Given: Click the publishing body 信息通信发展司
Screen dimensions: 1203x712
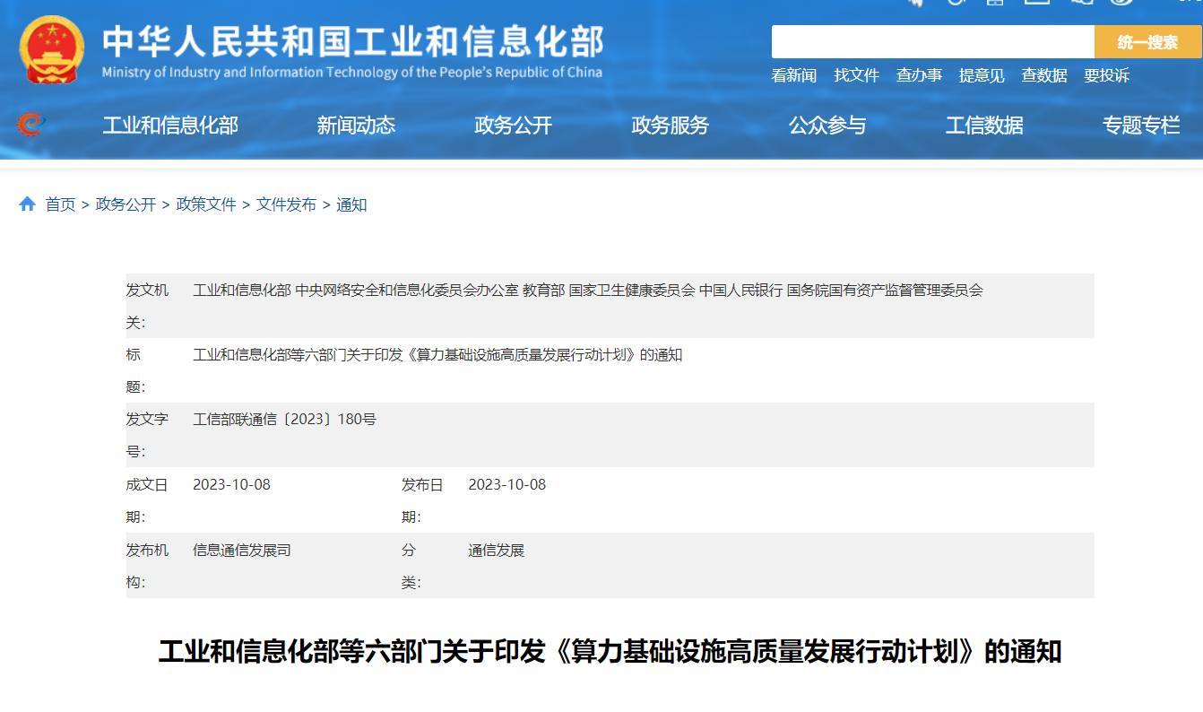Looking at the screenshot, I should point(242,550).
